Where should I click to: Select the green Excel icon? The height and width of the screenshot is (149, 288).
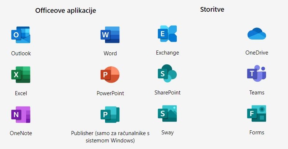coord(21,75)
